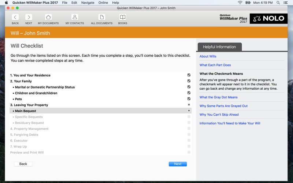293x183 pixels.
Task: Open All Documents page icon
Action: pos(102,17)
